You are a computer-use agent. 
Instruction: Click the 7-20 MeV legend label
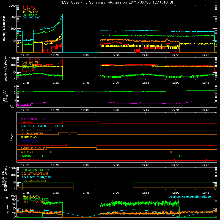(29, 67)
